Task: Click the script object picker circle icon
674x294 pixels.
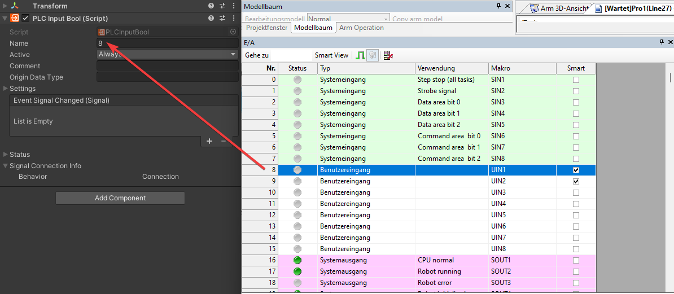Action: pyautogui.click(x=233, y=32)
